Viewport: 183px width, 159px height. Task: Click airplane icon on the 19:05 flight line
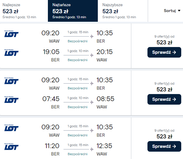click(x=92, y=55)
